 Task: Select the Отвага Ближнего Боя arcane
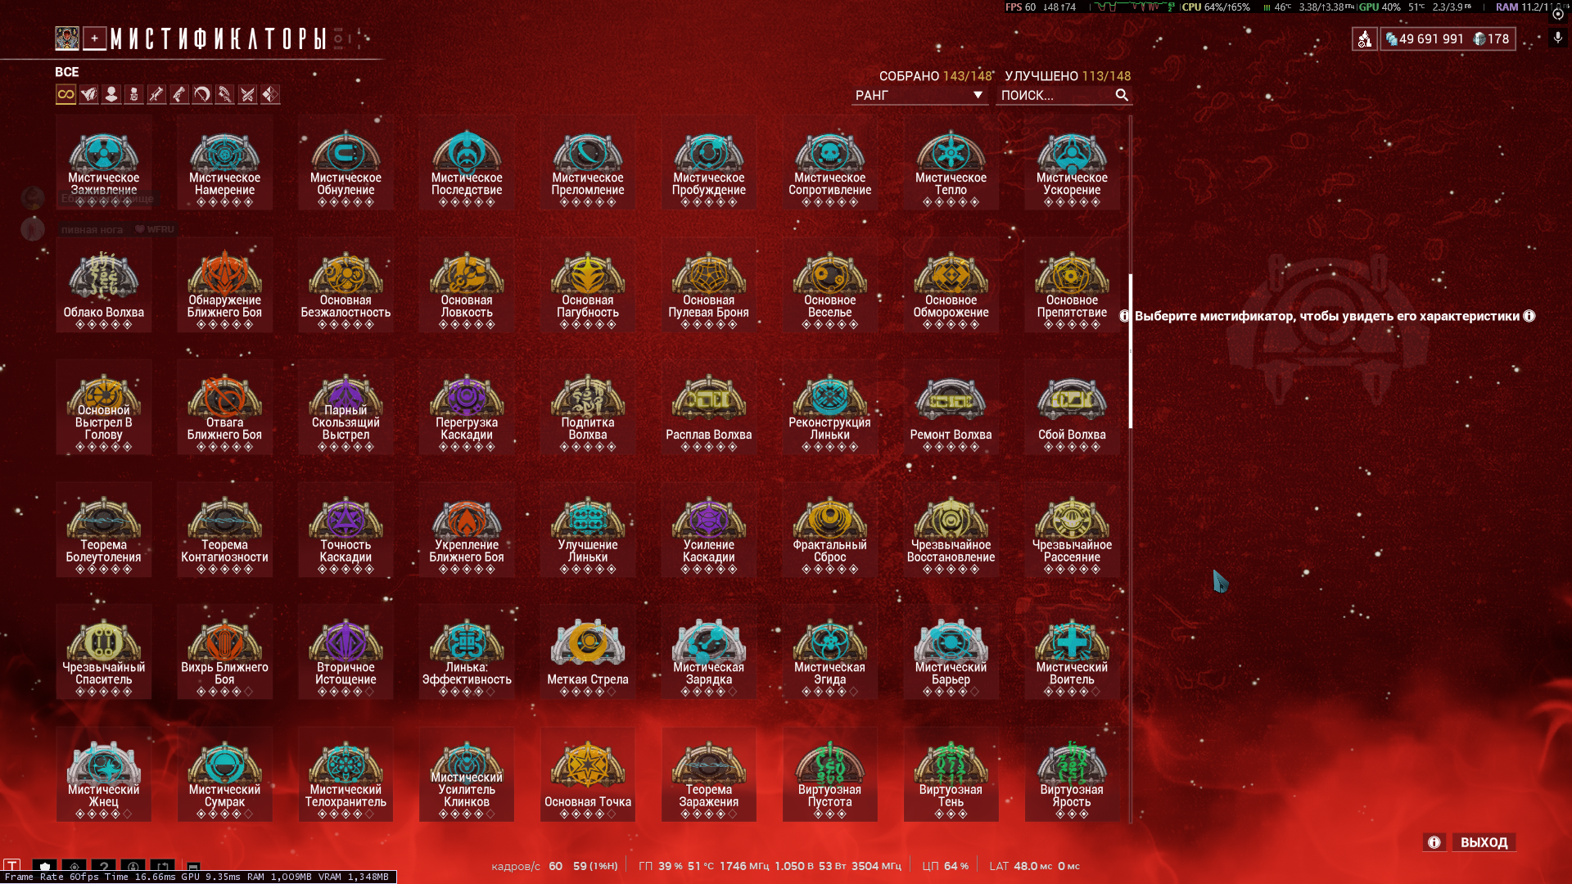[x=225, y=407]
